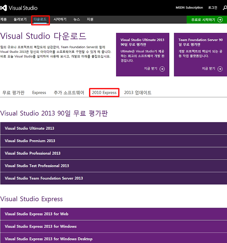Click 지금 받기 arrow in Team Foundation Server card
This screenshot has width=227, height=243.
point(220,69)
